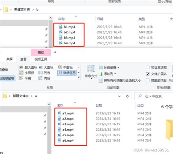Screen dimensions: 173x154
Task: Click breadcrumb a in bottom window address bar
Action: click(36, 96)
